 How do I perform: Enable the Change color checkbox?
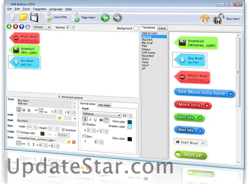(18, 132)
